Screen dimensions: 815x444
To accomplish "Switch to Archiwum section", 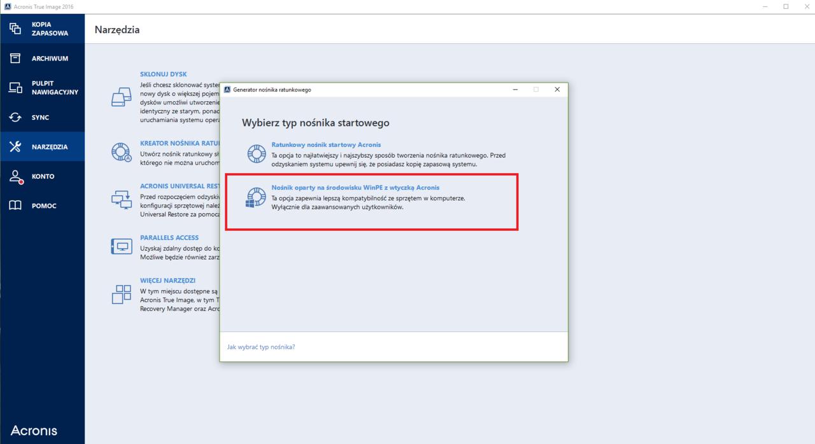I will (x=50, y=59).
